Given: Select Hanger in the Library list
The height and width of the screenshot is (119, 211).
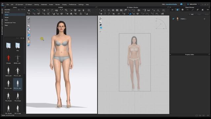Looking at the screenshot, I should 7,17.
